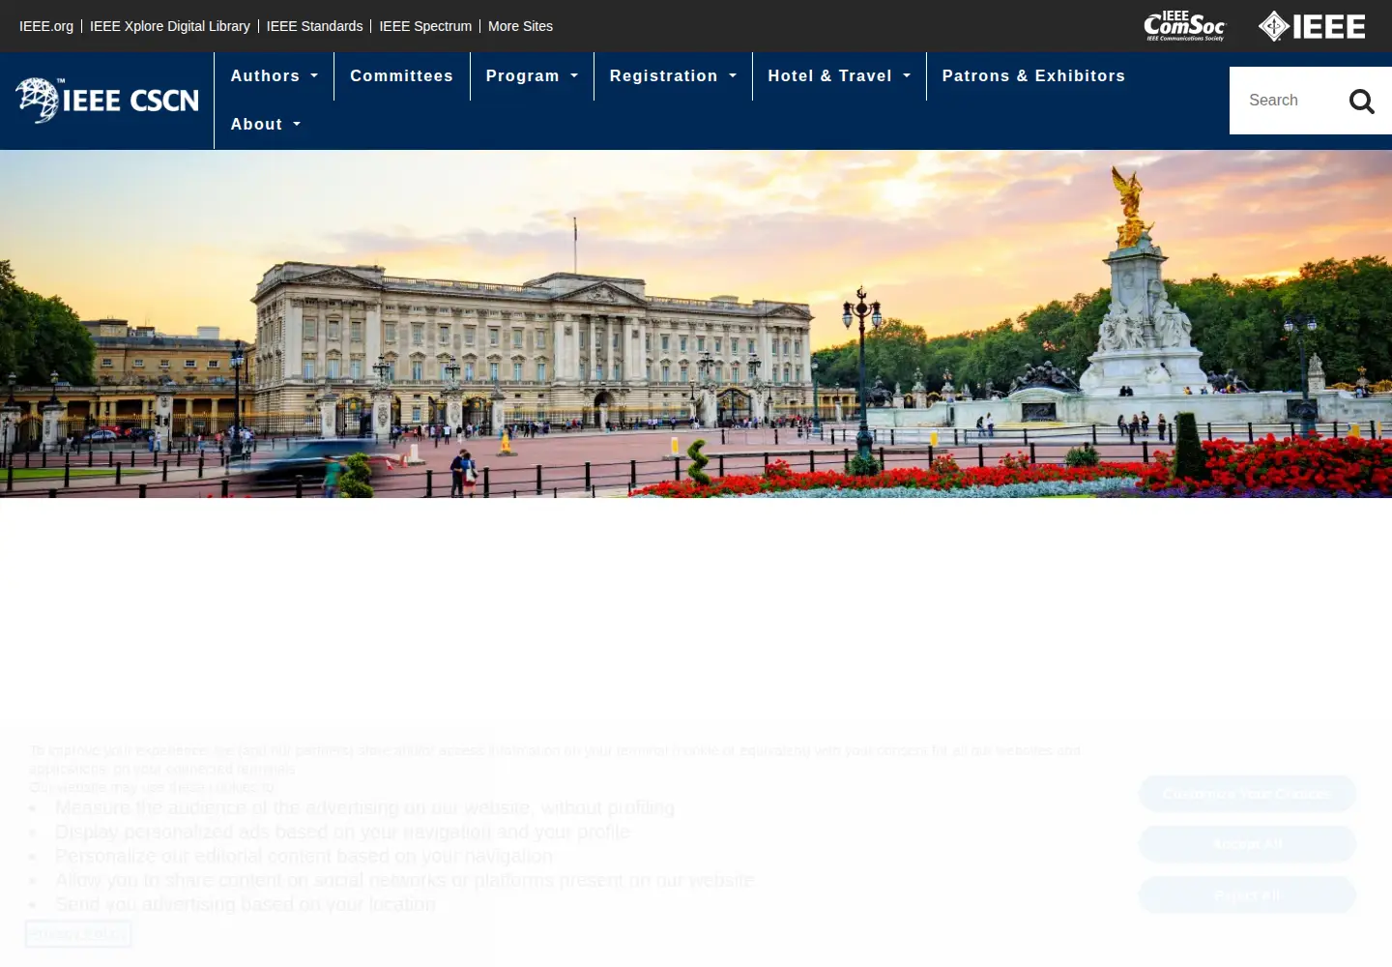Go to the IEEE.org link
Viewport: 1392px width, 967px height.
click(x=46, y=26)
